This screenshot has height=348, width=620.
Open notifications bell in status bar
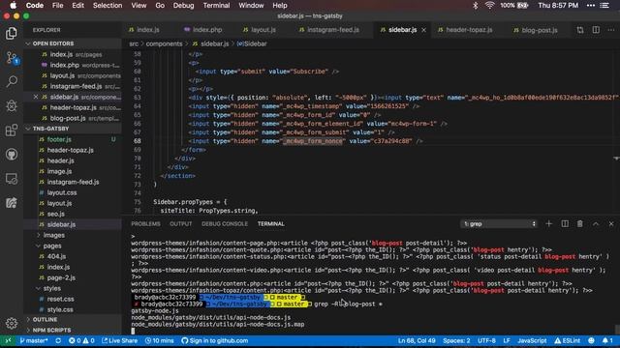pyautogui.click(x=607, y=340)
